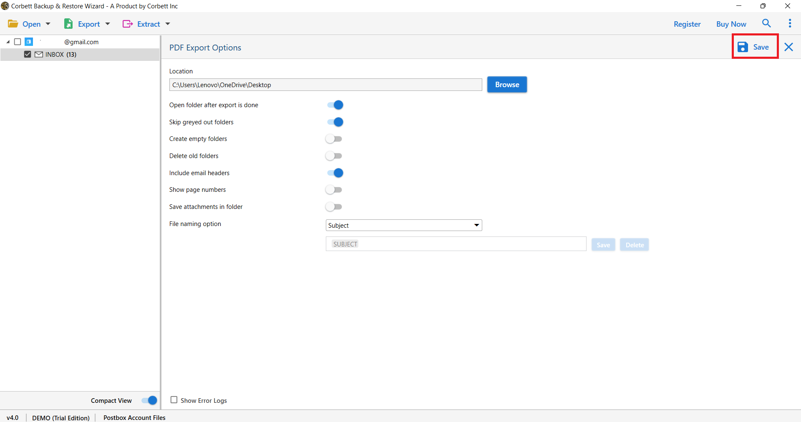Restore down the Corbett window
Viewport: 801px width, 422px height.
(763, 6)
